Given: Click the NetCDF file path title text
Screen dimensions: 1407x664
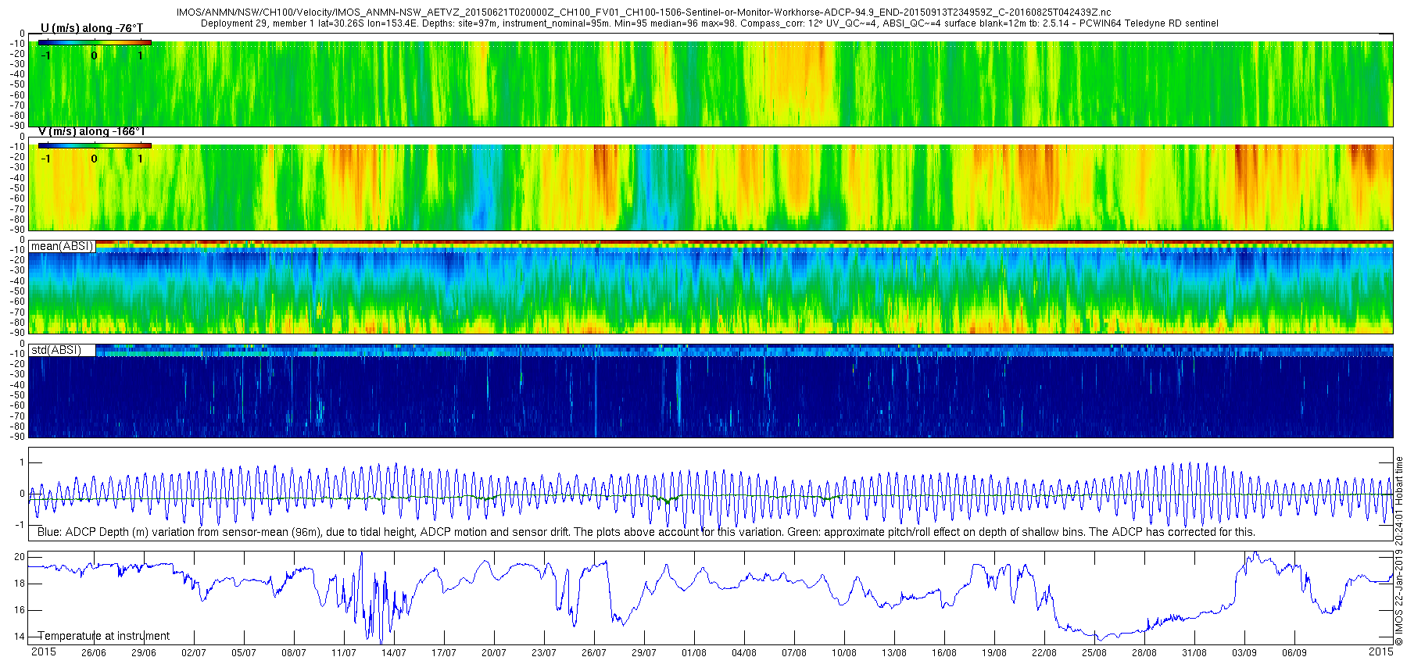Looking at the screenshot, I should (643, 13).
